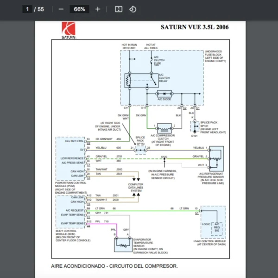Screen dimensions: 278x278
Task: Click the "HVAC CONTROL MODULE" label
Action: point(209,241)
